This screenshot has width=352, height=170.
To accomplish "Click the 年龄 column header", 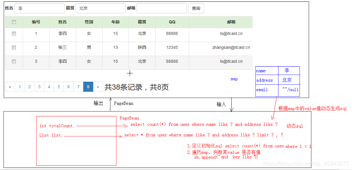I will (115, 22).
